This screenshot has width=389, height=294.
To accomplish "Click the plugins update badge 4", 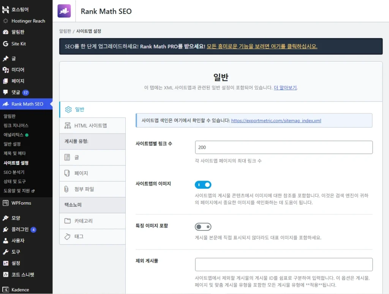I will [x=33, y=230].
